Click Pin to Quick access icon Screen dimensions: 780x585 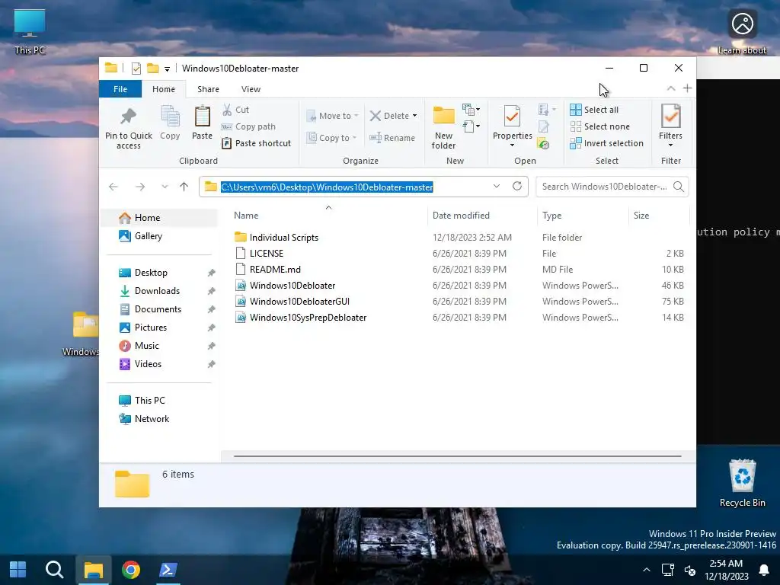click(x=128, y=116)
